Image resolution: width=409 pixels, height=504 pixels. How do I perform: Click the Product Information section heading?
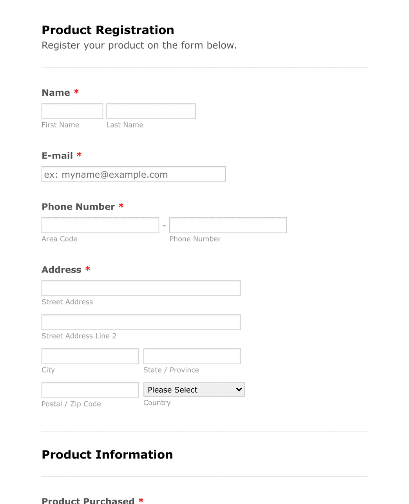pyautogui.click(x=107, y=454)
